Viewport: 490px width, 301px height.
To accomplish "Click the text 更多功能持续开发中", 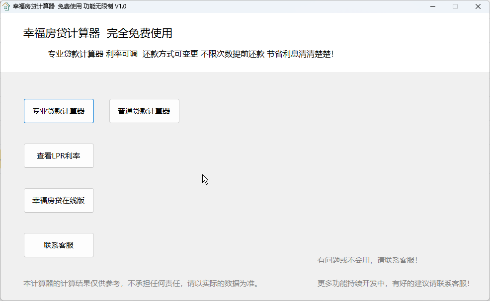I will (351, 284).
